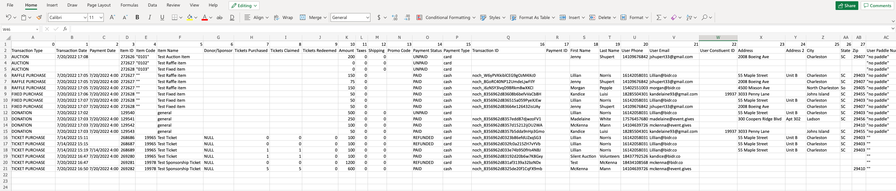Viewport: 896px width, 191px height.
Task: Click the Merge cells icon
Action: (x=303, y=17)
